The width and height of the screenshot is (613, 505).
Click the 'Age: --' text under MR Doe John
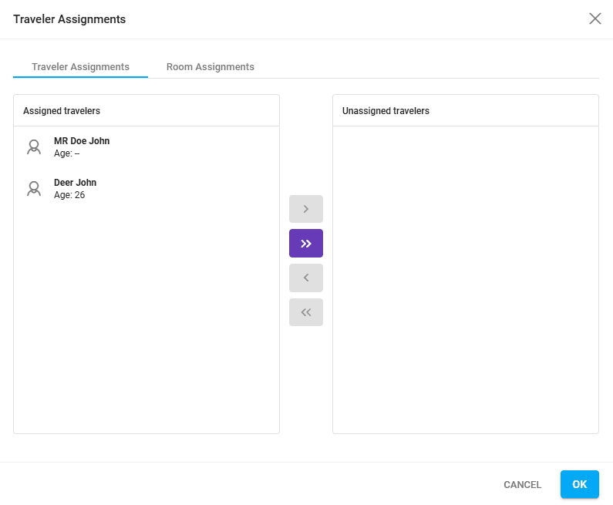tap(67, 153)
